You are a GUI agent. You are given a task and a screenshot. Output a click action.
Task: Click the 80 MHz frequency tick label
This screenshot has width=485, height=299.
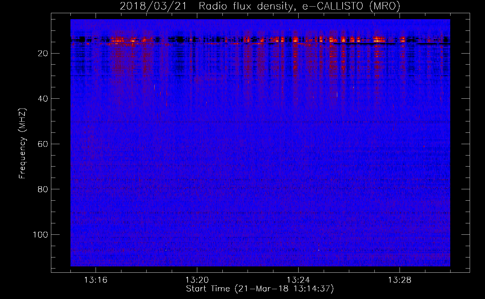(43, 189)
